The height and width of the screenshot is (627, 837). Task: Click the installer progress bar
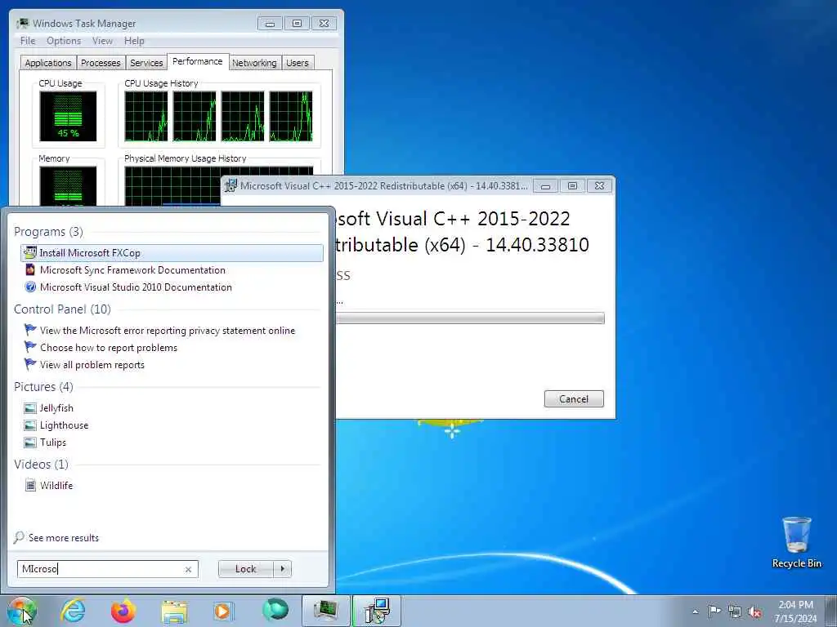coord(470,318)
